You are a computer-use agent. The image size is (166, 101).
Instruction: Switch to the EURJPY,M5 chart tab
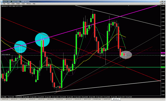click(5, 99)
